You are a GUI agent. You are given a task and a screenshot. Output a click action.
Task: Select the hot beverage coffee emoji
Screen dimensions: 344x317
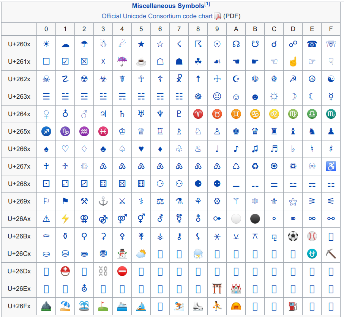[141, 62]
